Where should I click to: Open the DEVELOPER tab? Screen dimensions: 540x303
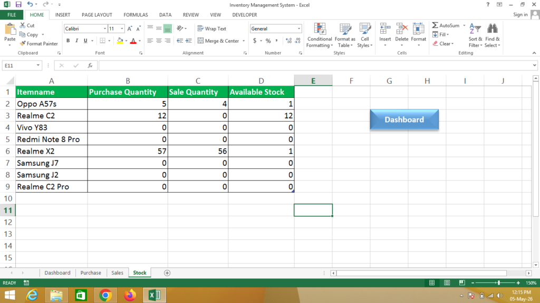point(245,15)
